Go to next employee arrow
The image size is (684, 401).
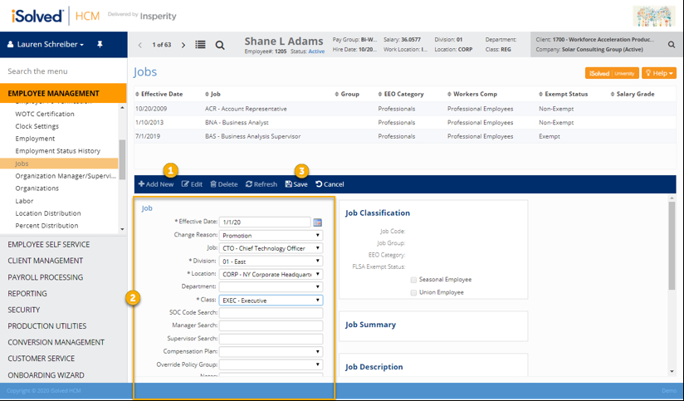[183, 45]
